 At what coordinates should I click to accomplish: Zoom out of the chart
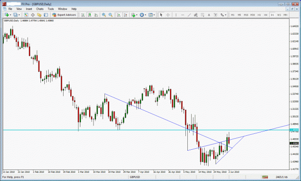pos(110,15)
